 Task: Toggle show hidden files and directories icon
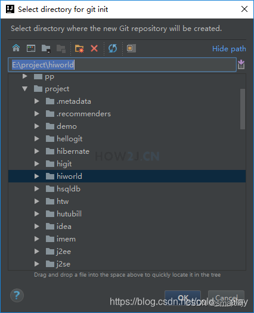click(131, 48)
